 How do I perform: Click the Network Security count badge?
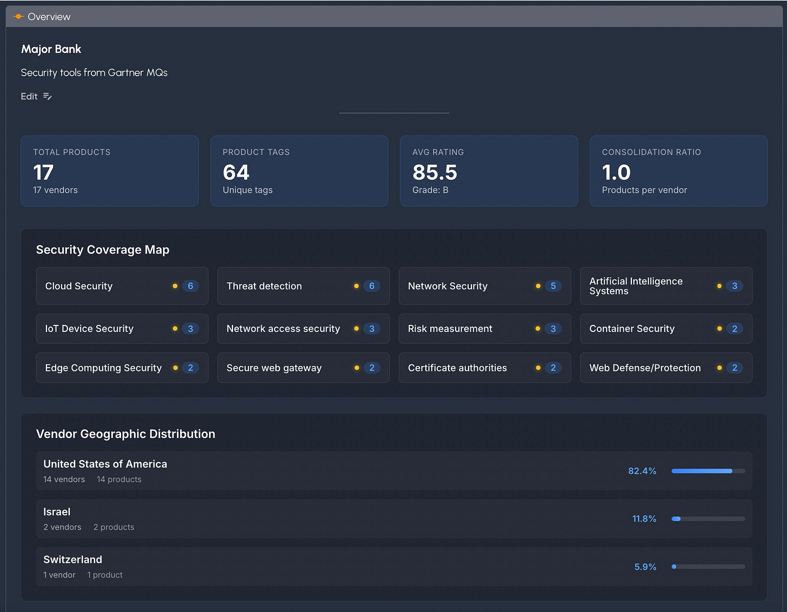(553, 286)
